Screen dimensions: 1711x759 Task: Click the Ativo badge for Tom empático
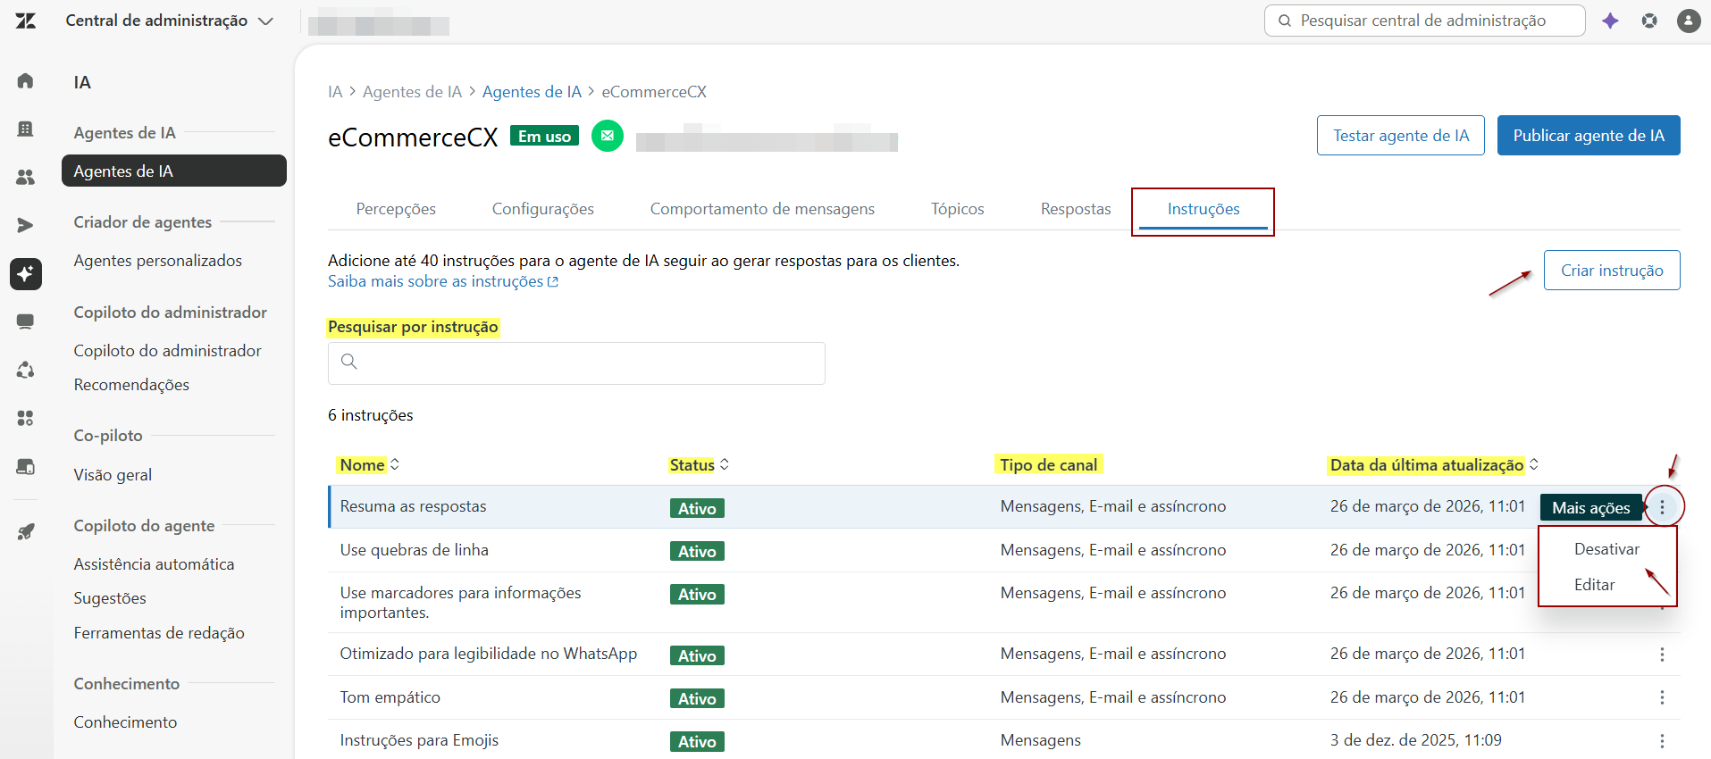tap(697, 698)
